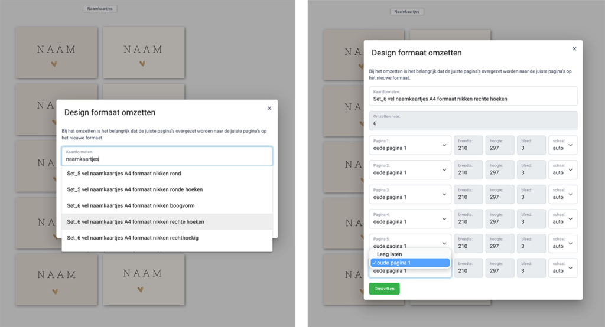605x327 pixels.
Task: Click breedte field of Pagina 1
Action: click(x=468, y=145)
